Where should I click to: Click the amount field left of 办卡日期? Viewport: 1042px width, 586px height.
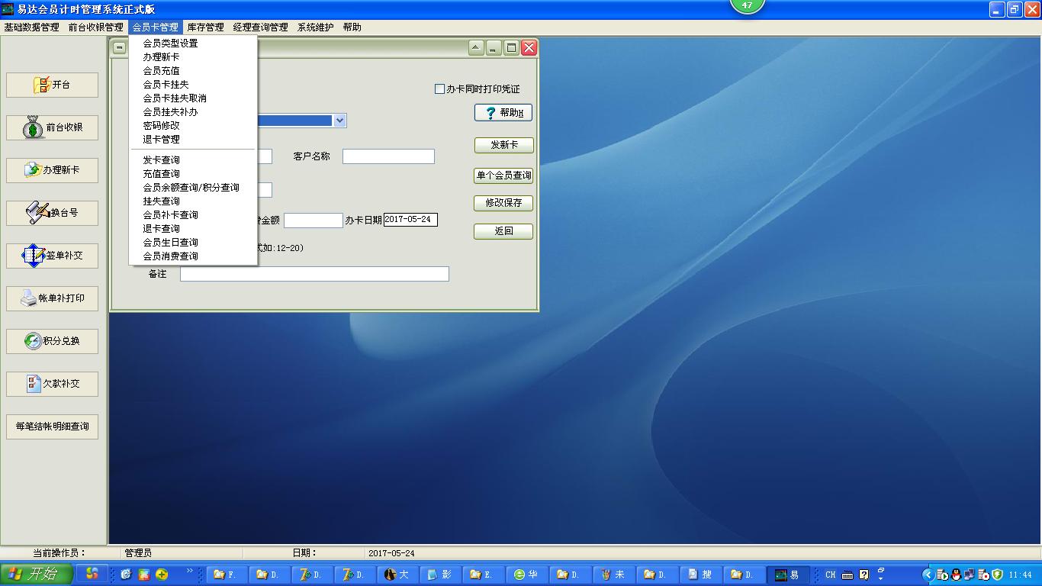coord(314,221)
